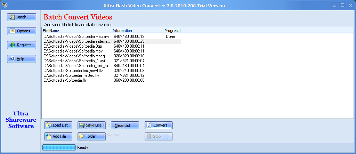Image resolution: width=356 pixels, height=154 pixels.
Task: Sort by File Name column header
Action: point(76,31)
